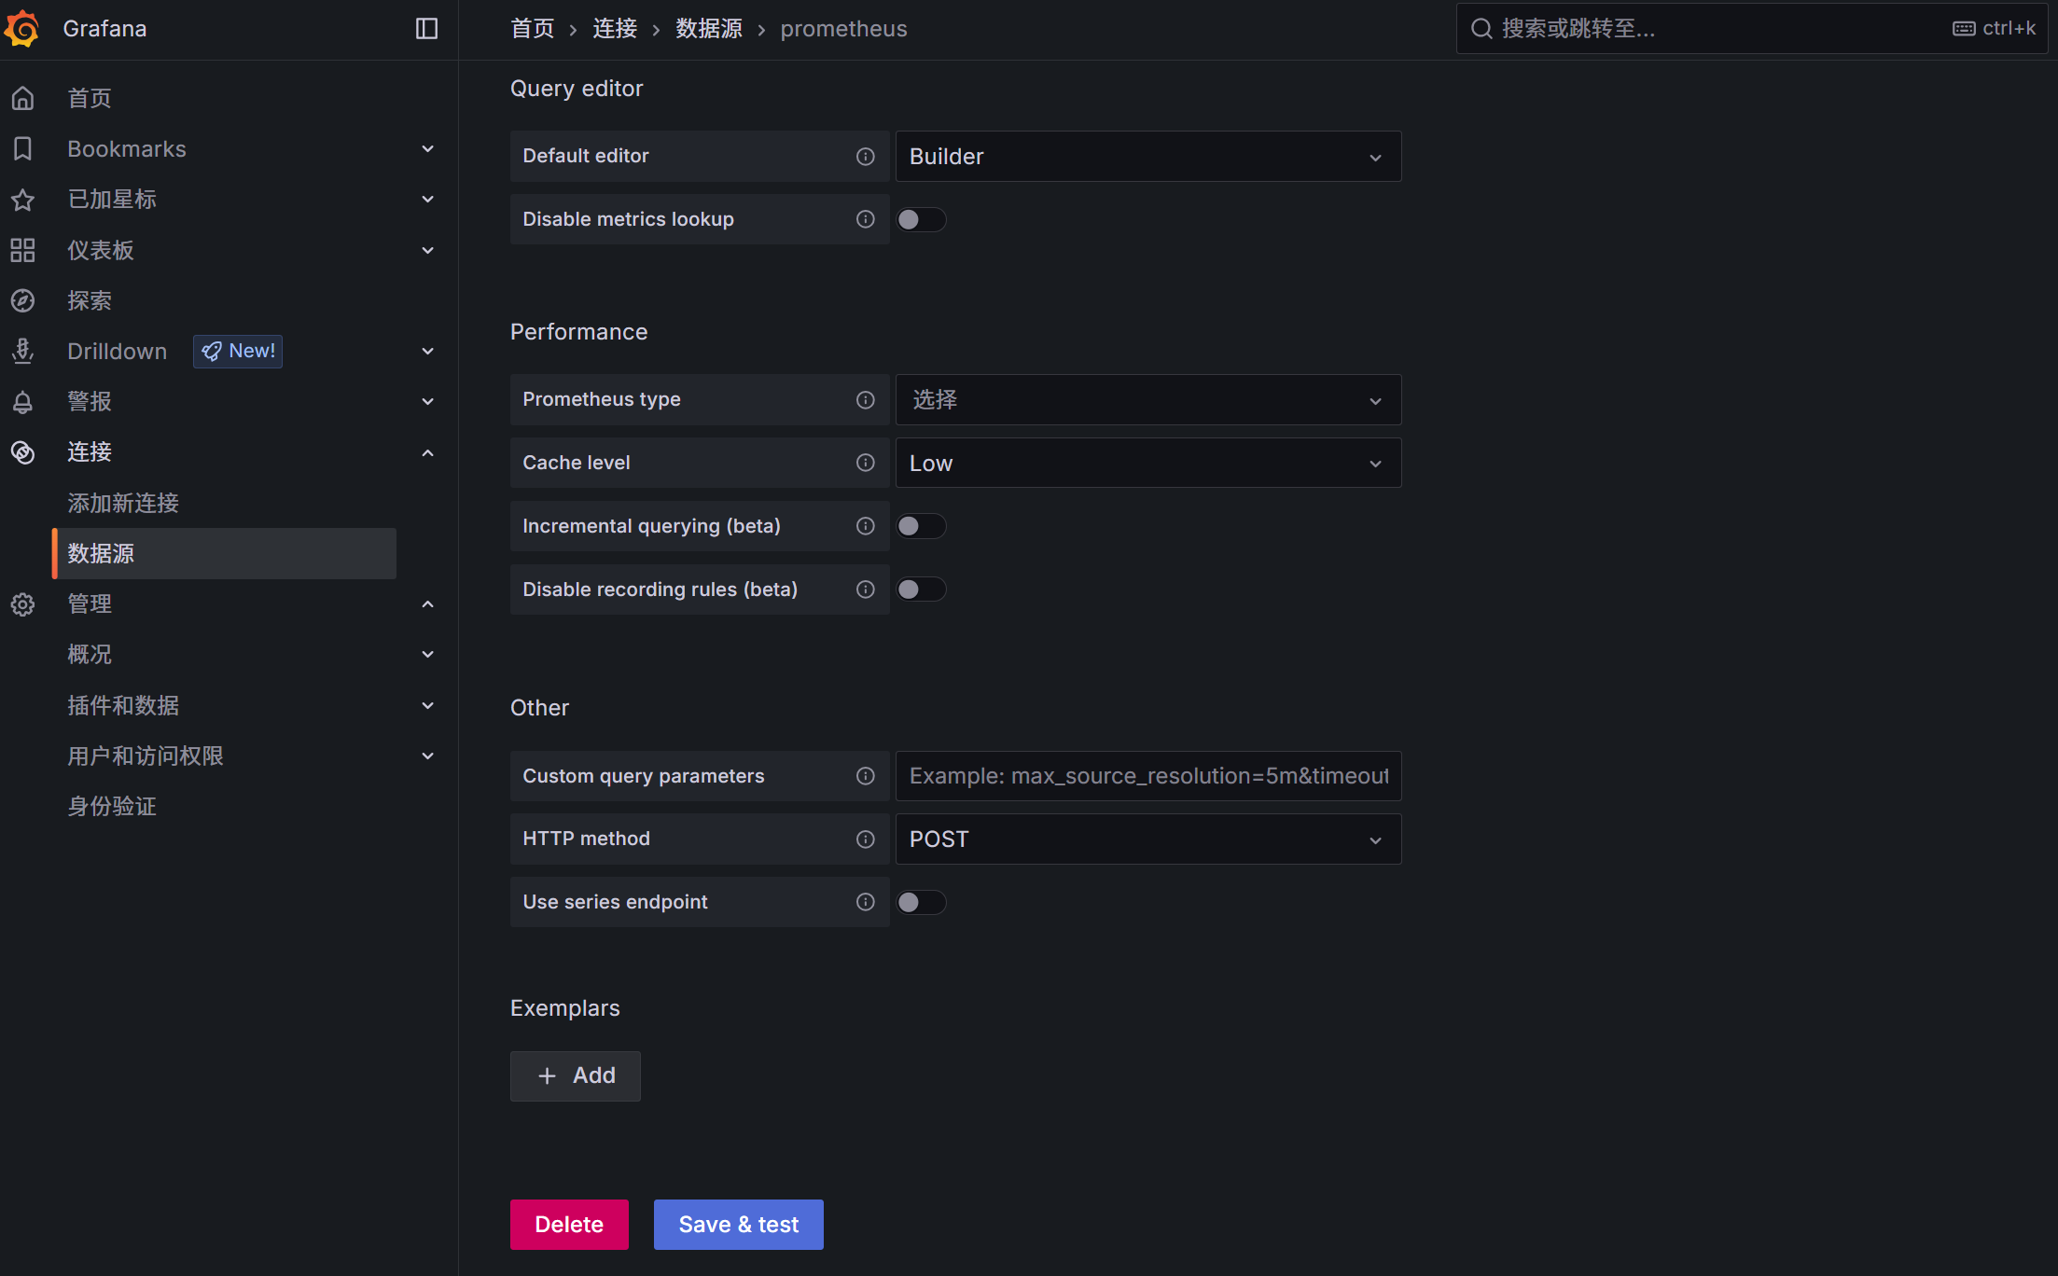
Task: Expand the 插件和数据 section chevron
Action: [x=427, y=705]
